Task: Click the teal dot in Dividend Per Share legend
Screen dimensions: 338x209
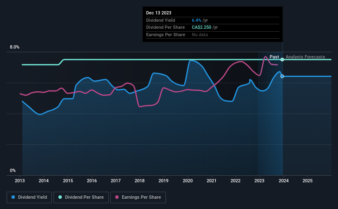Action: 60,197
